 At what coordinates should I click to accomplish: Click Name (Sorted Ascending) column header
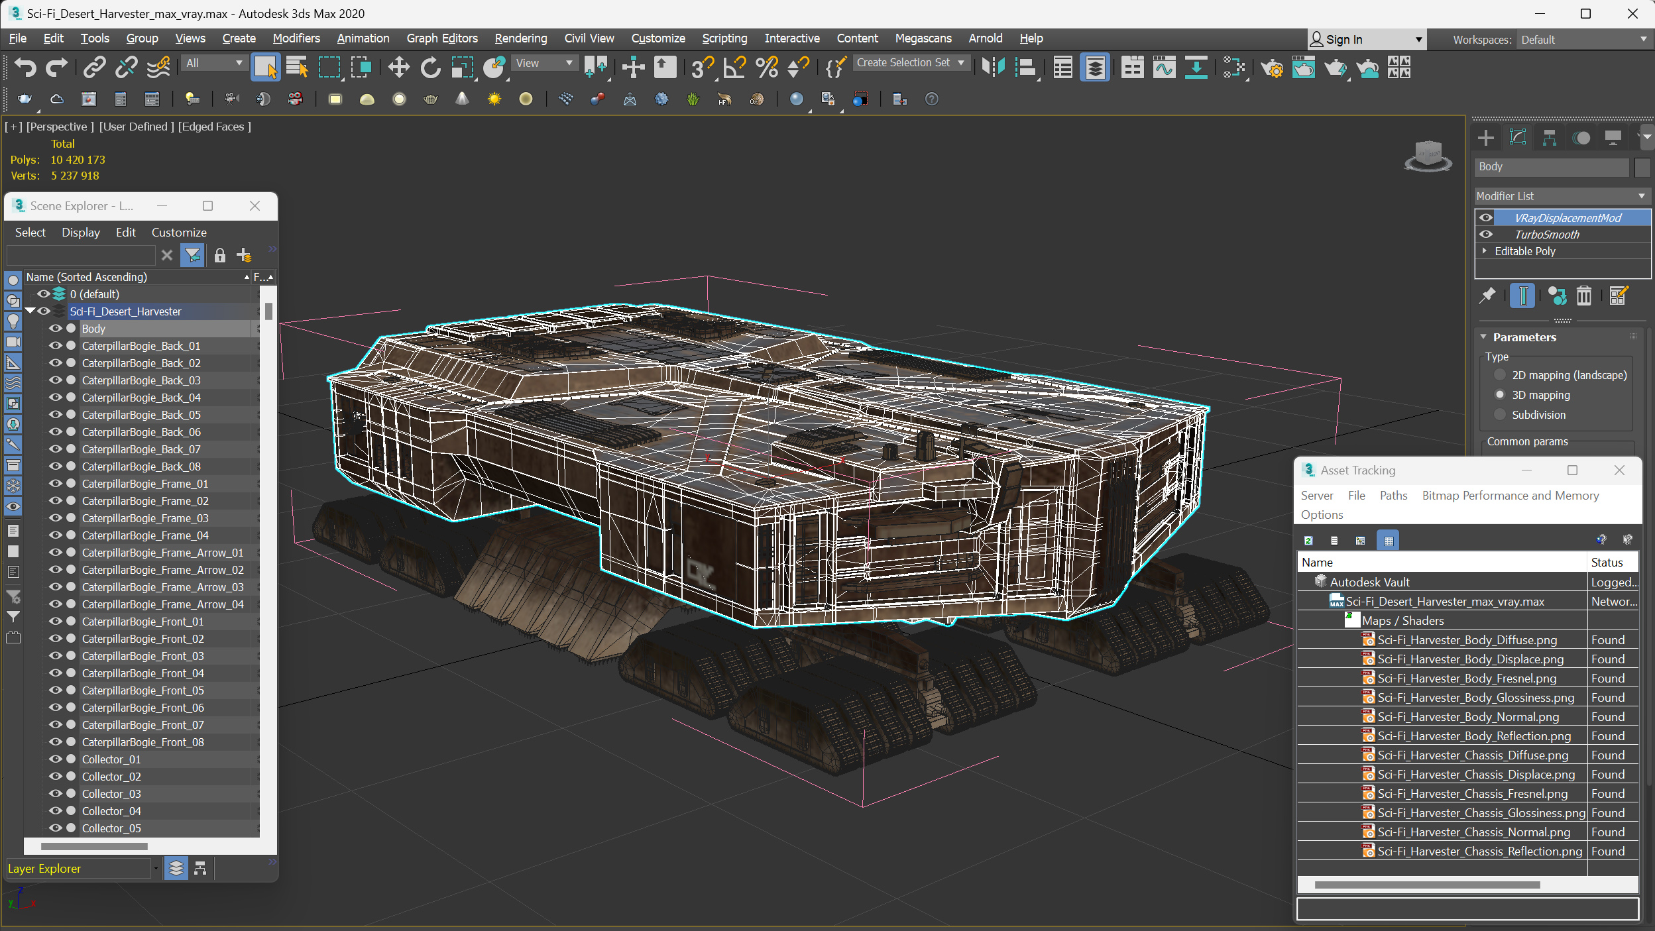tap(137, 277)
